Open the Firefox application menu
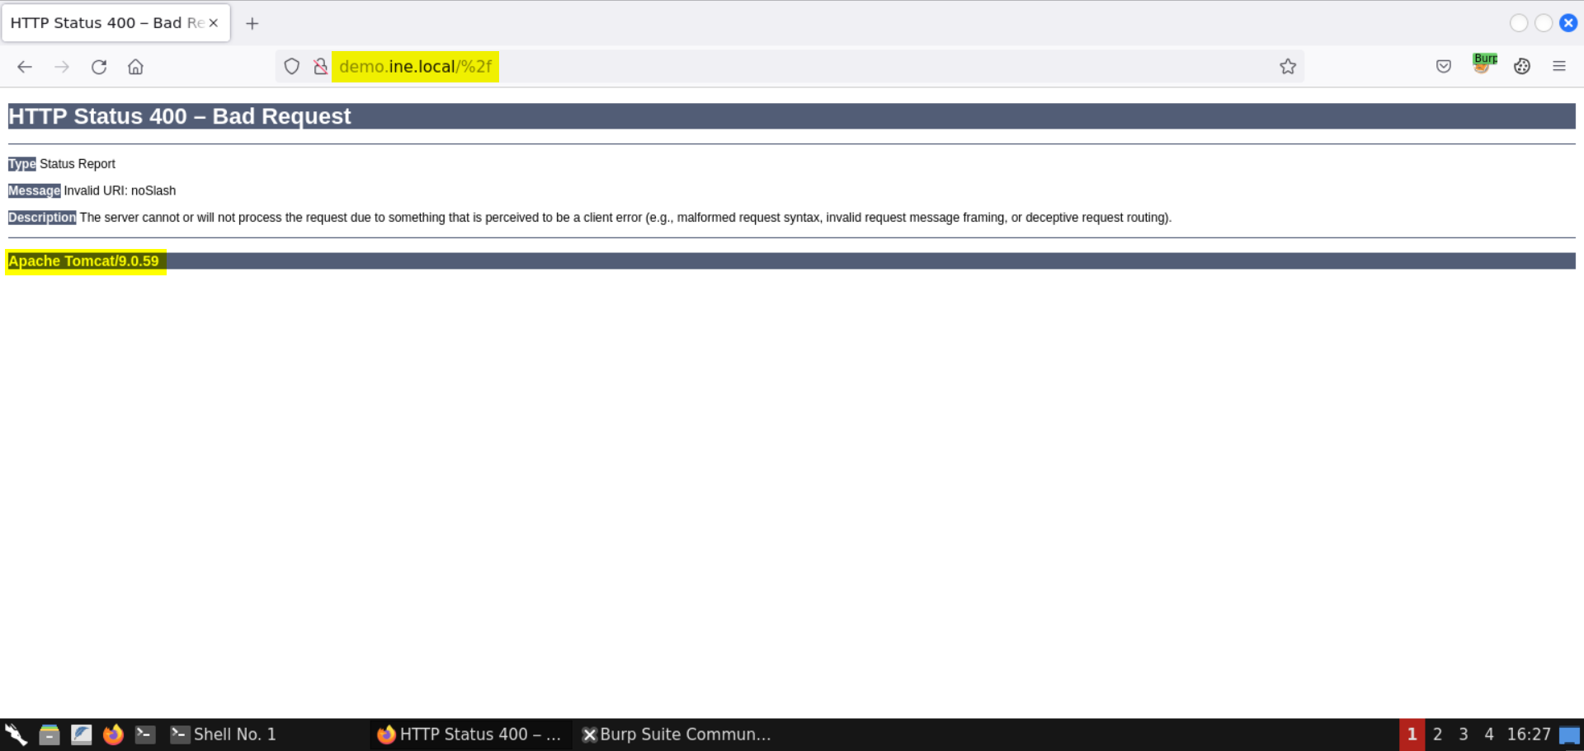Screen dimensions: 1584x751 [x=1559, y=66]
